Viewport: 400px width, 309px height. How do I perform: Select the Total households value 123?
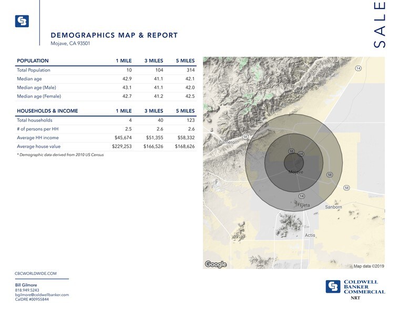191,120
